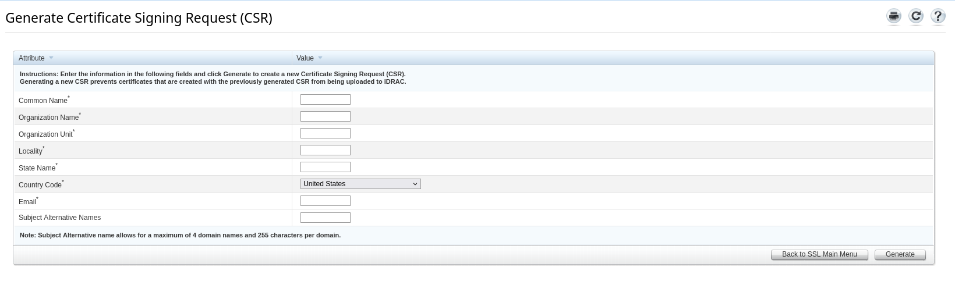Image resolution: width=955 pixels, height=288 pixels.
Task: Click Back to SSL Main Menu
Action: (819, 255)
